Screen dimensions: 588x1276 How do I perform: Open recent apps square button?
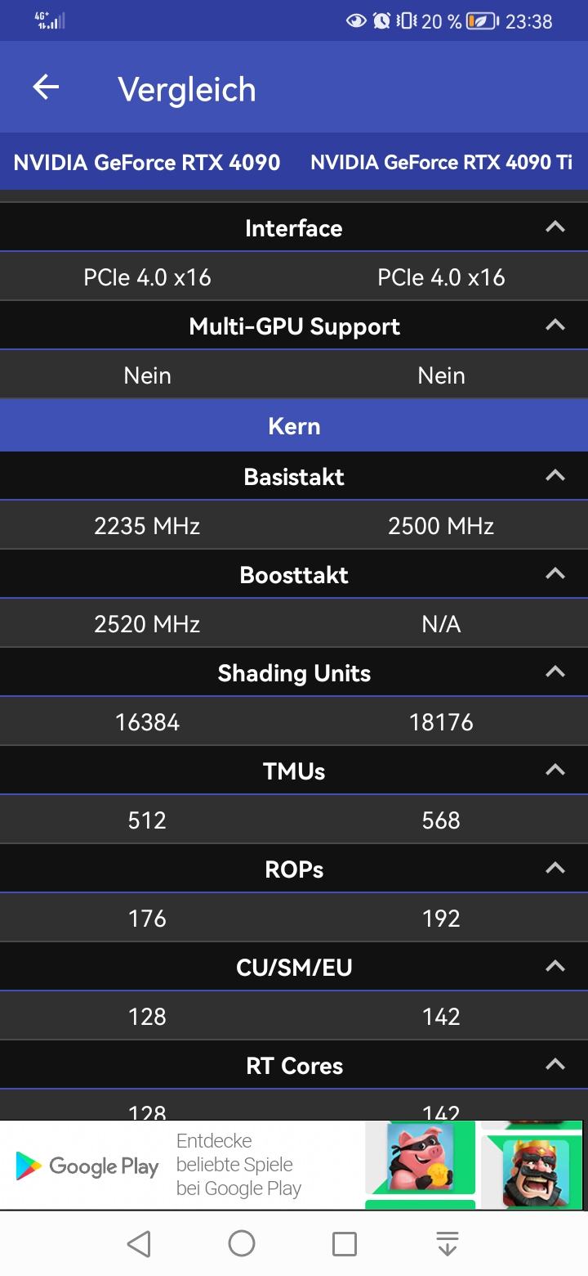click(x=345, y=1244)
